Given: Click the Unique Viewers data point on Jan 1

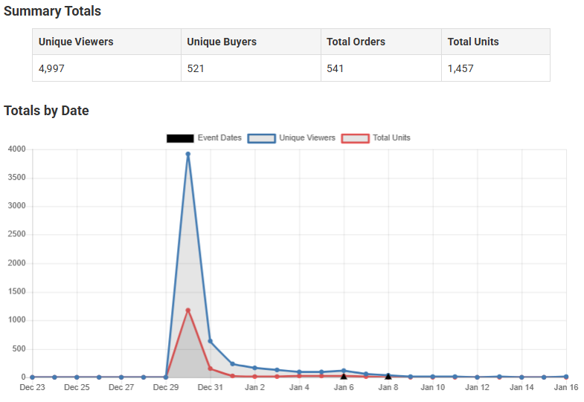Looking at the screenshot, I should (233, 364).
